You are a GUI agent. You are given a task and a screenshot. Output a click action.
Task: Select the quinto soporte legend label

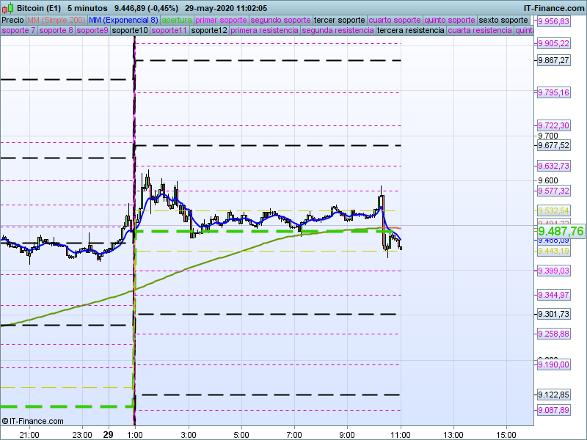450,20
